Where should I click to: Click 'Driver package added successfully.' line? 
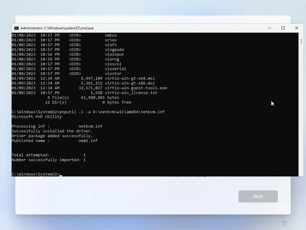(52, 136)
